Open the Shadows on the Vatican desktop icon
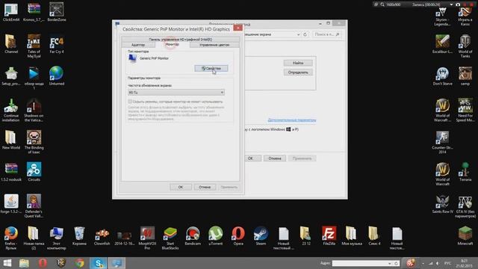This screenshot has width=478, height=269. 34,110
